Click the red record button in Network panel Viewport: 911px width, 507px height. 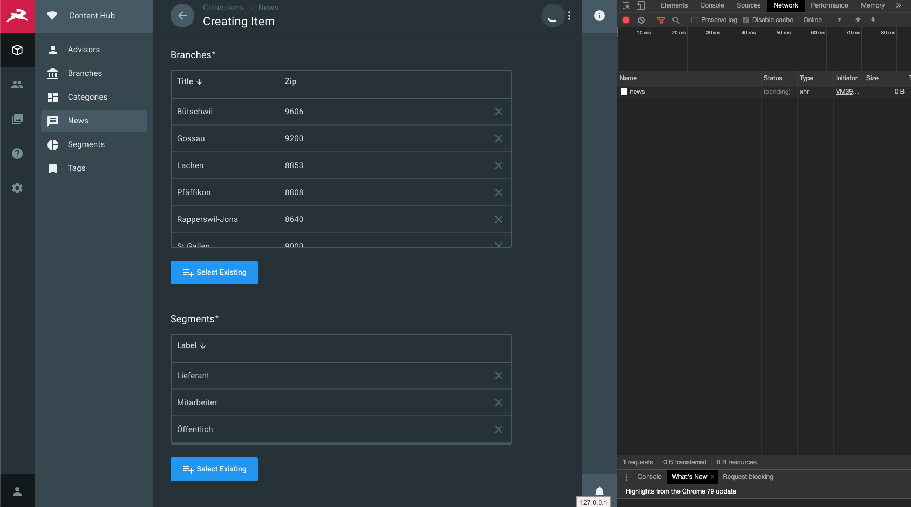pos(626,19)
